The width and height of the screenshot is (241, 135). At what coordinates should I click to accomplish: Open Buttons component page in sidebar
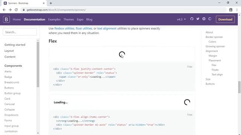click(9, 88)
